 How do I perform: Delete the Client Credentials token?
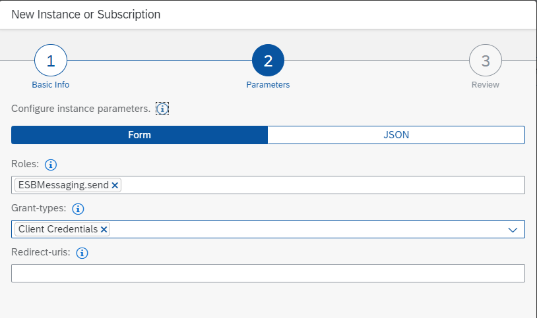(x=104, y=229)
